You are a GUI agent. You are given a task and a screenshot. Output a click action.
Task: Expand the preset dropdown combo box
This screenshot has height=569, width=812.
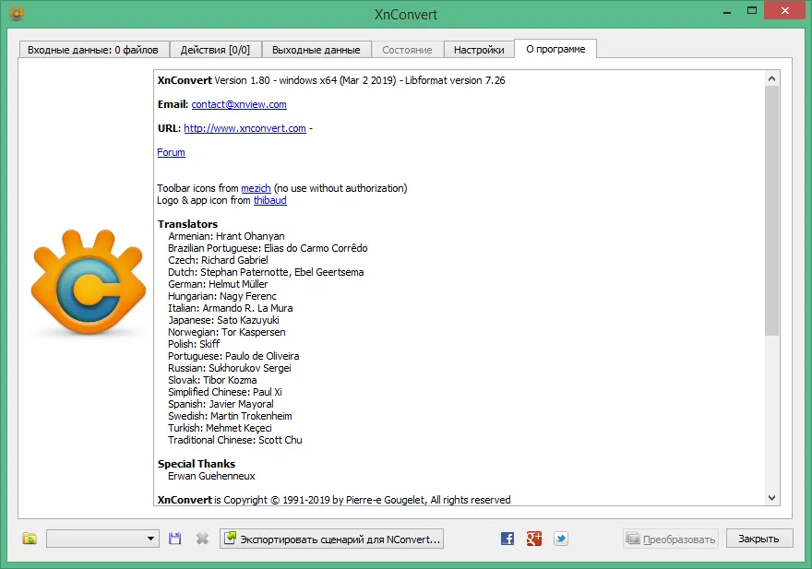coord(102,539)
